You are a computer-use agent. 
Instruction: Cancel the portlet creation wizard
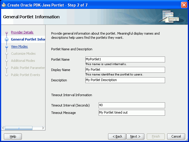tap(176, 136)
